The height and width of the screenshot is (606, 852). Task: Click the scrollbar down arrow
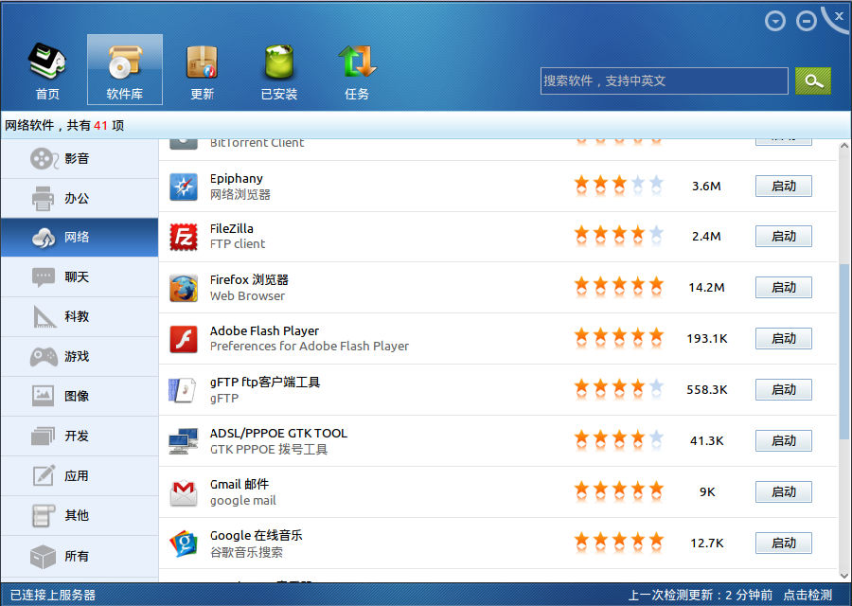click(x=843, y=576)
